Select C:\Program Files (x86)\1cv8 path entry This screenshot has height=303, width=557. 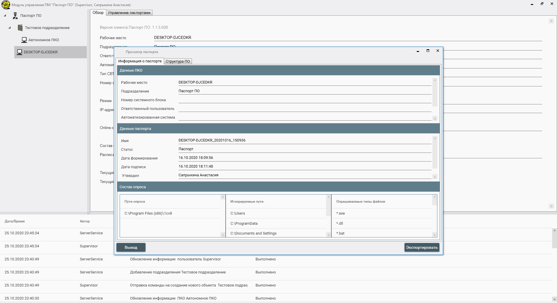(x=148, y=213)
